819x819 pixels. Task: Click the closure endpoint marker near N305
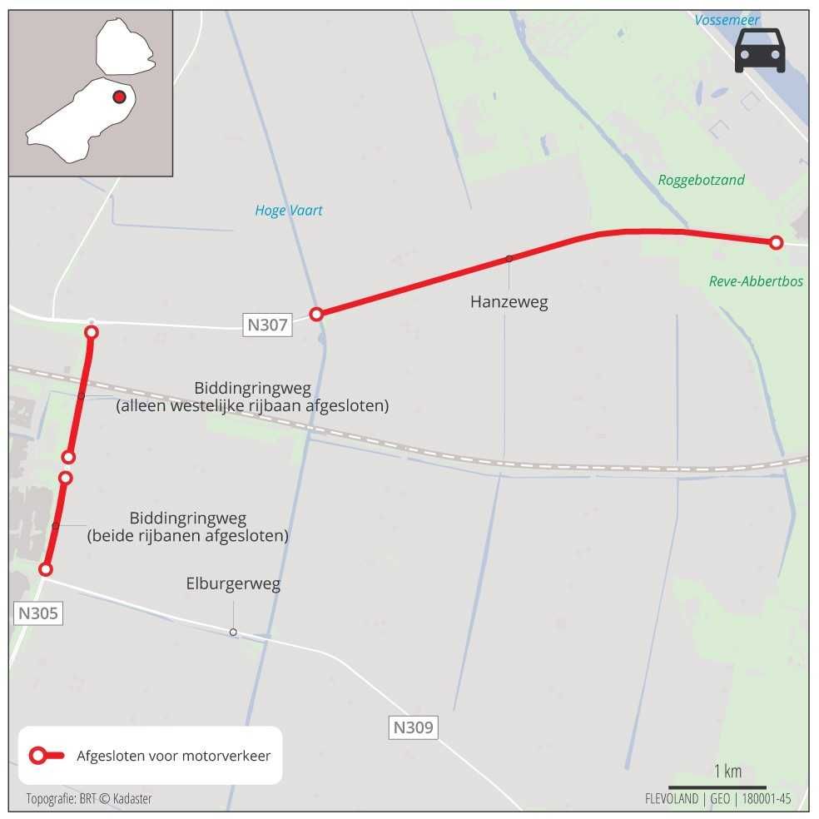pyautogui.click(x=46, y=568)
